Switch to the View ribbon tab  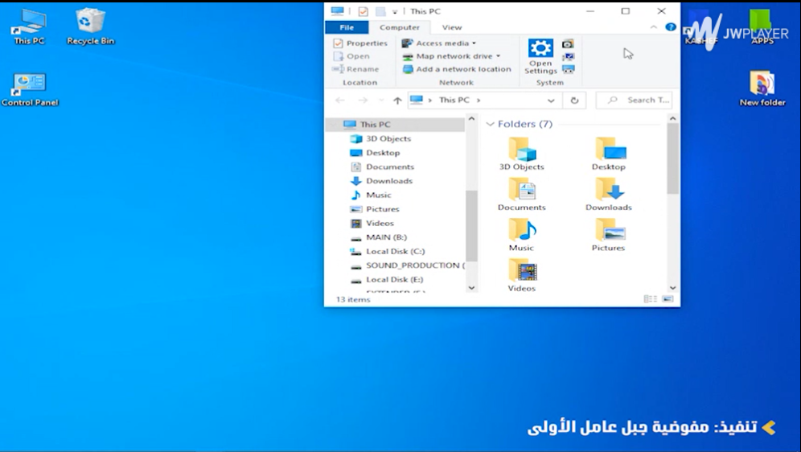pyautogui.click(x=452, y=27)
